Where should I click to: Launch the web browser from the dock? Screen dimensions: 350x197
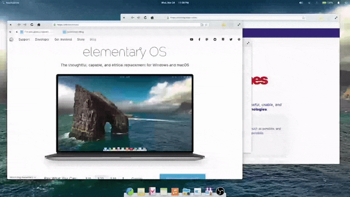[129, 191]
